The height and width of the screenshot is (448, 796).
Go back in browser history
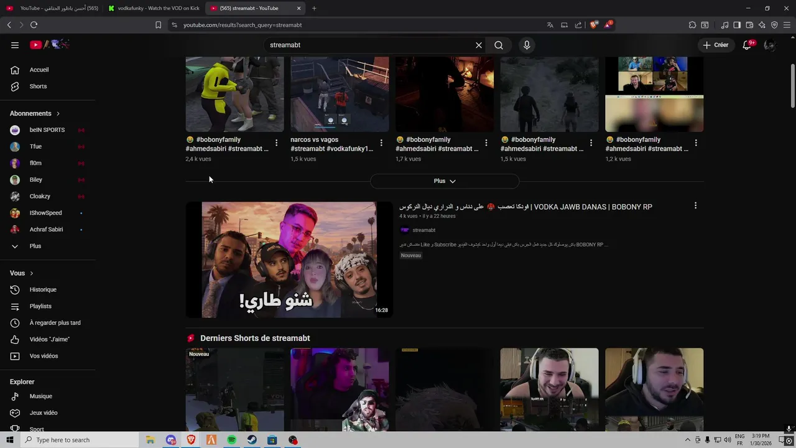(x=9, y=25)
